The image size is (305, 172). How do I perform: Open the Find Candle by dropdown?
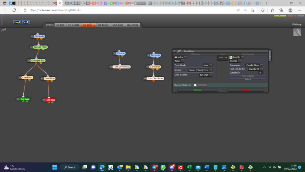(x=255, y=69)
